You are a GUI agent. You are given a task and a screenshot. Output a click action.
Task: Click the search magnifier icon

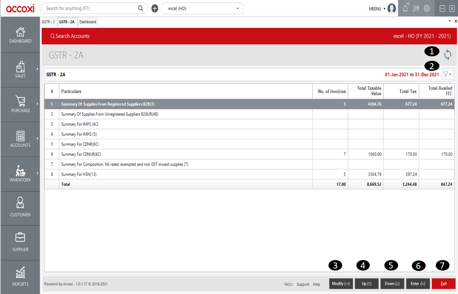(x=141, y=8)
